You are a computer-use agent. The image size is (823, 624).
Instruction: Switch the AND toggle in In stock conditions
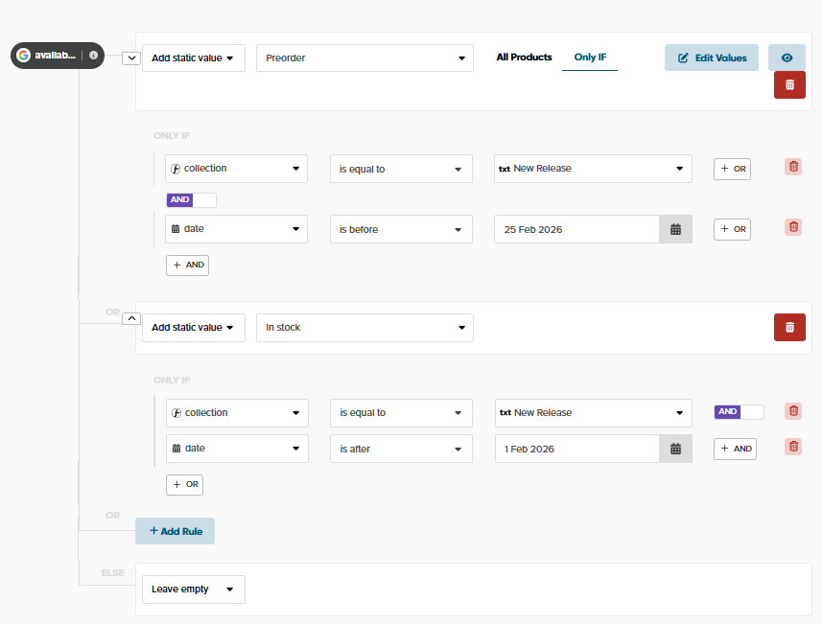pyautogui.click(x=739, y=412)
